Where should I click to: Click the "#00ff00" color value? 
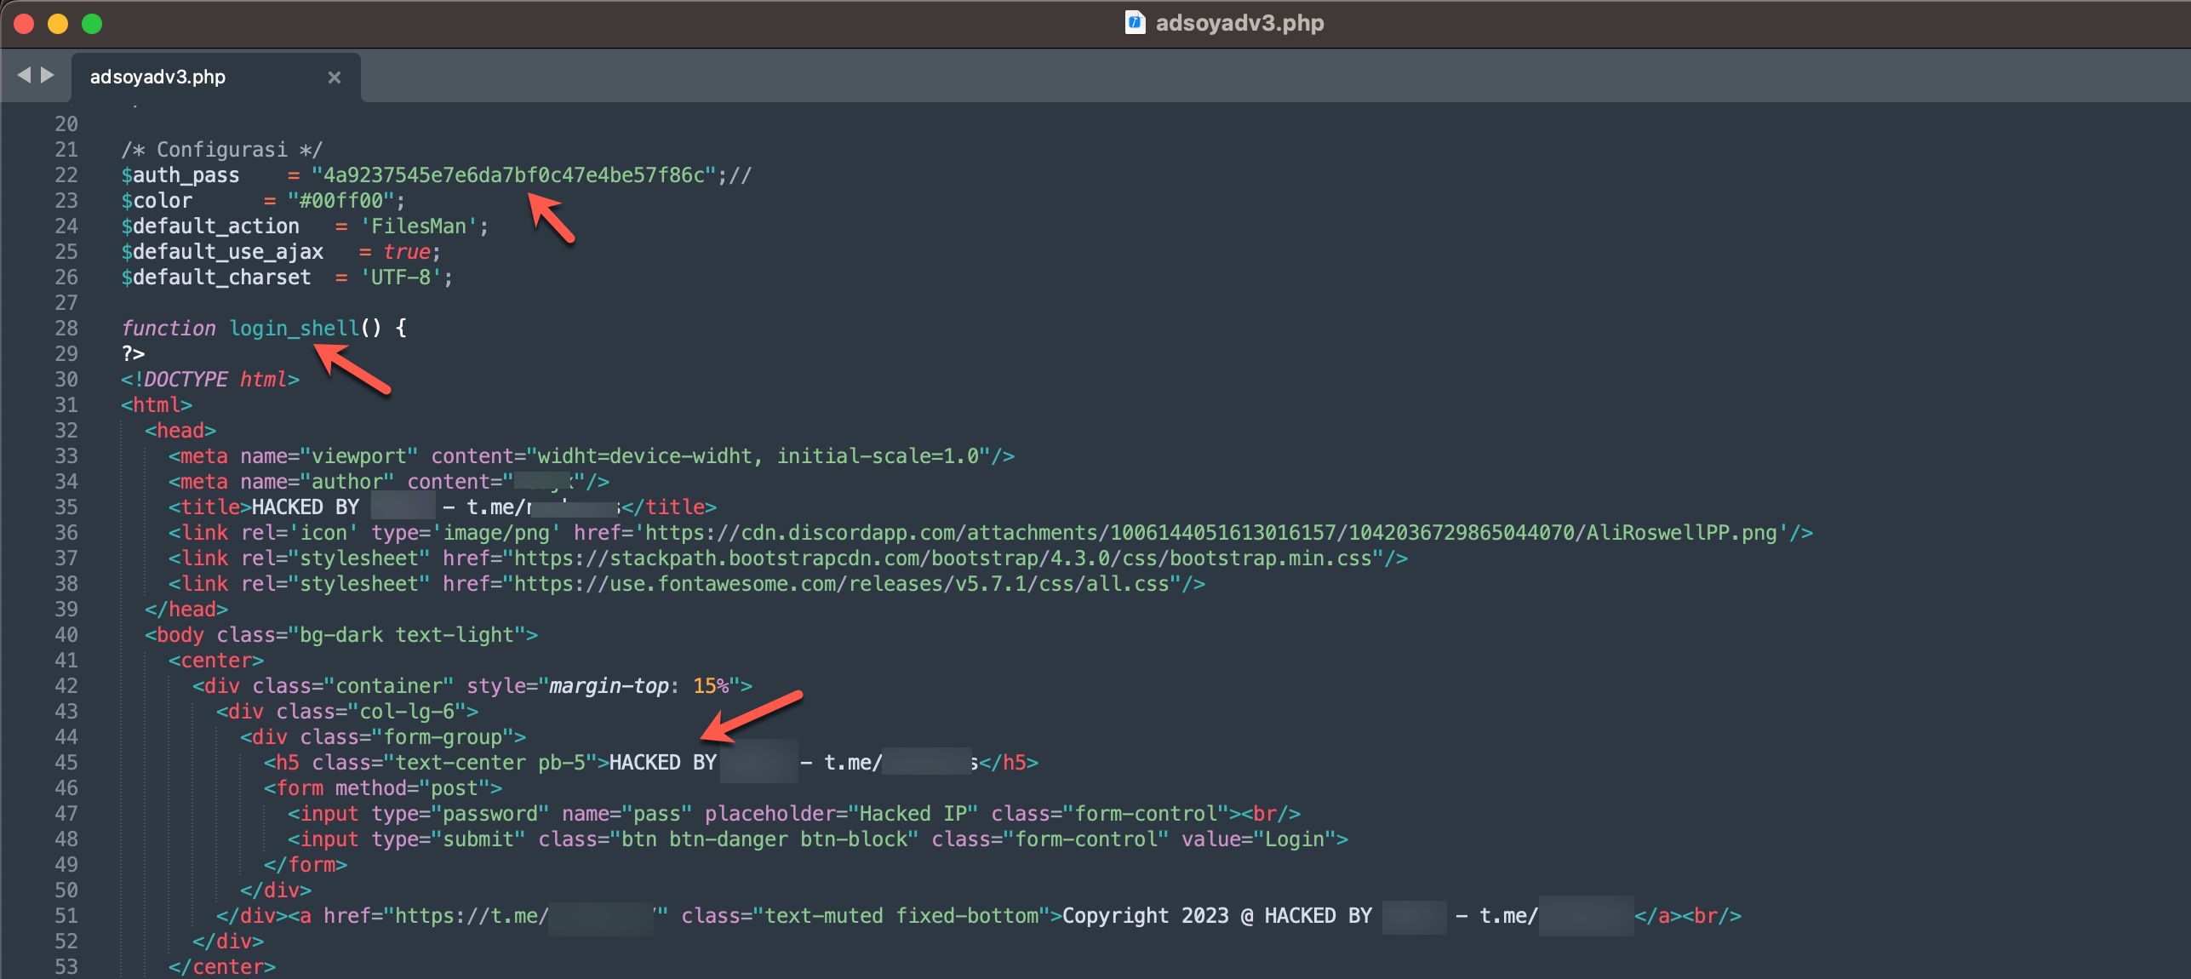[340, 201]
